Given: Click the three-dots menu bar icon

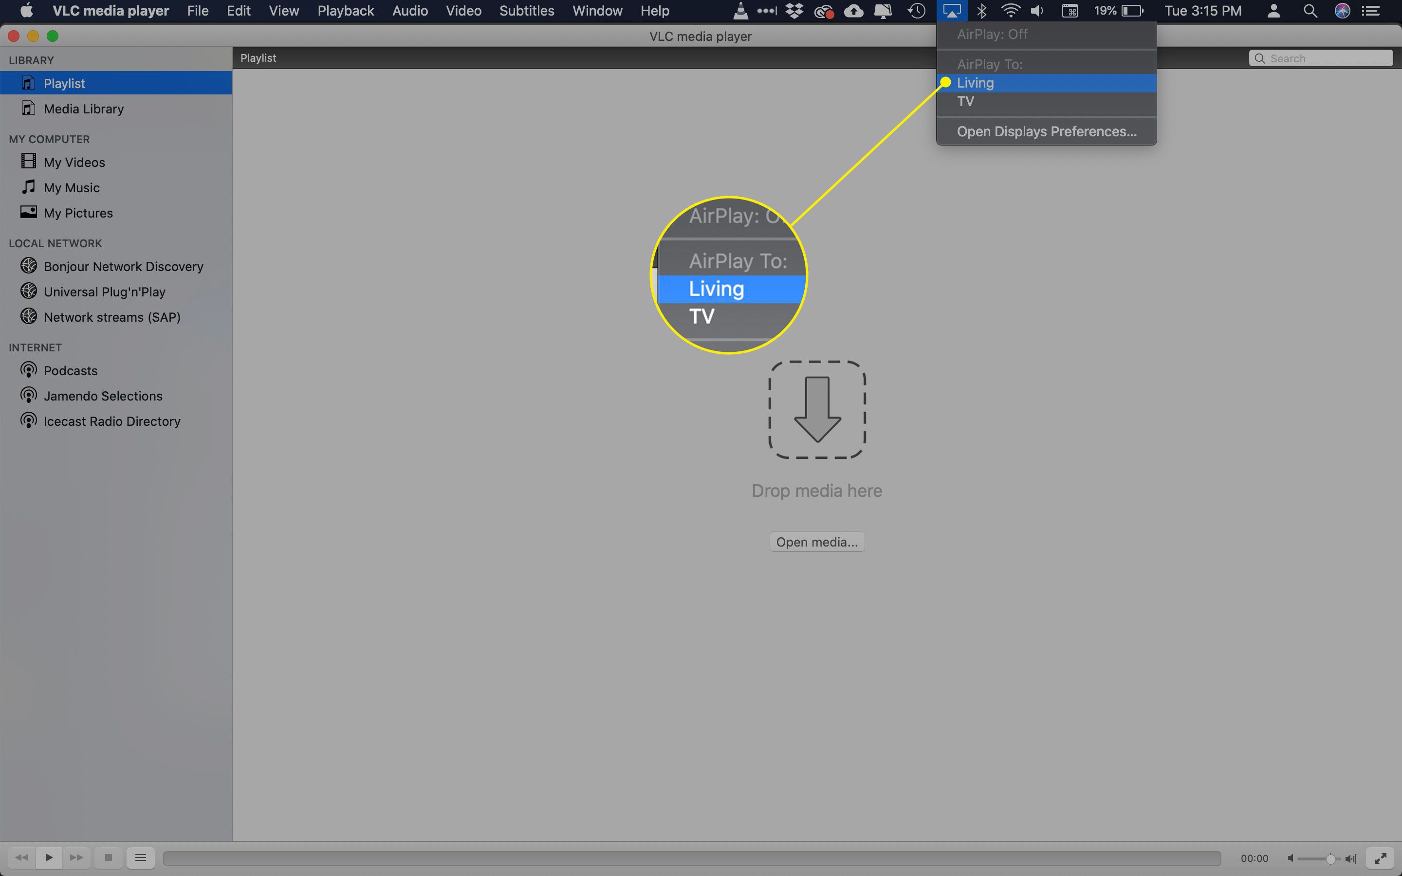Looking at the screenshot, I should (x=767, y=10).
